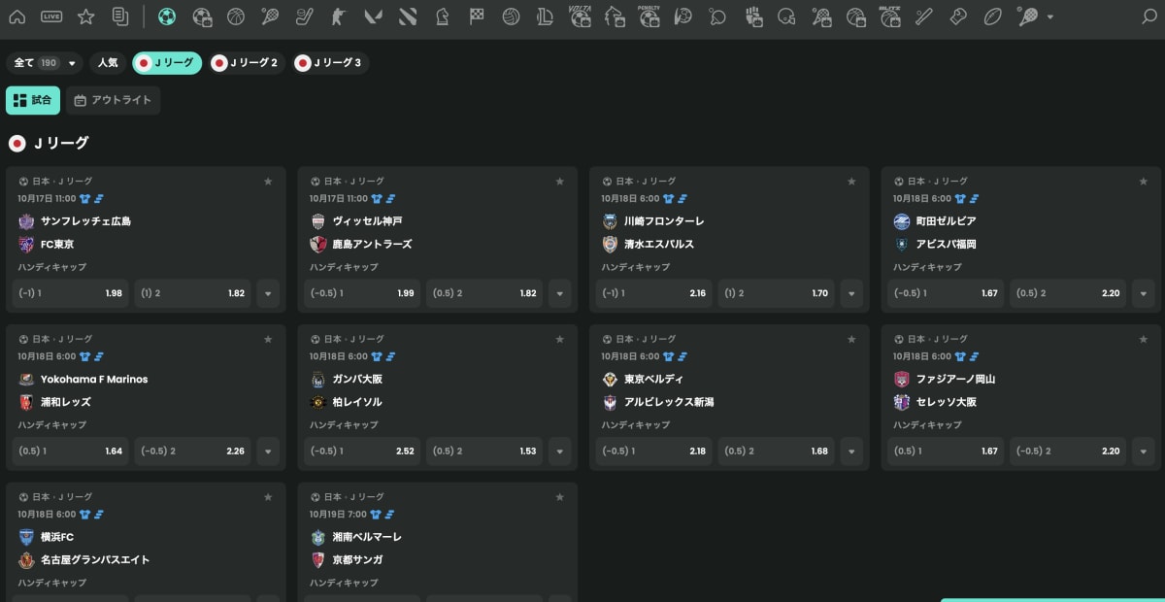Screen dimensions: 1165x602
Task: Select the ice hockey stick icon
Action: pos(305,17)
